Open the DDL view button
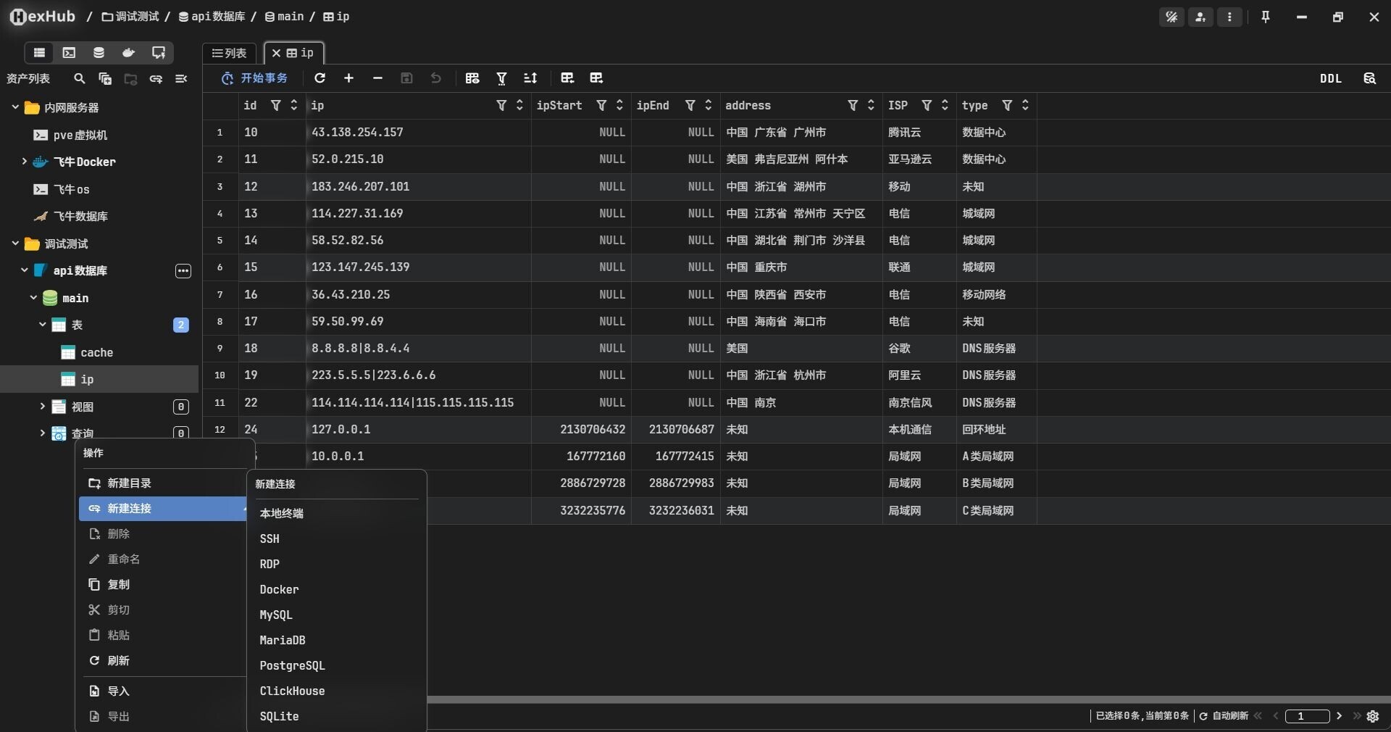This screenshot has width=1391, height=732. click(x=1330, y=78)
